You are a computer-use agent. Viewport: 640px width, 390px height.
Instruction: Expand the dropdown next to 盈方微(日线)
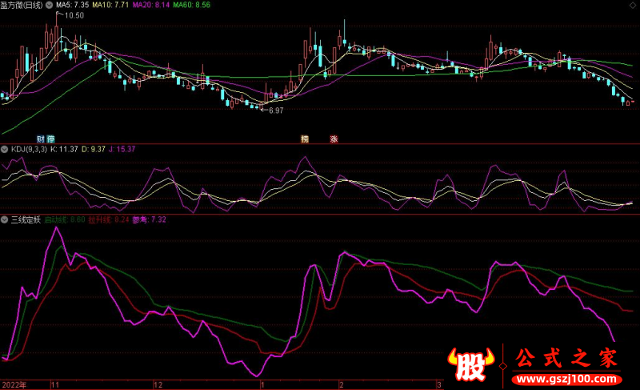click(x=50, y=5)
